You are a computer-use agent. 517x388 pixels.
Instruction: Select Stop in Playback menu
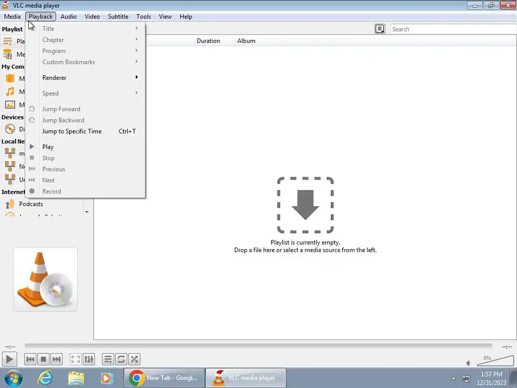pyautogui.click(x=85, y=158)
